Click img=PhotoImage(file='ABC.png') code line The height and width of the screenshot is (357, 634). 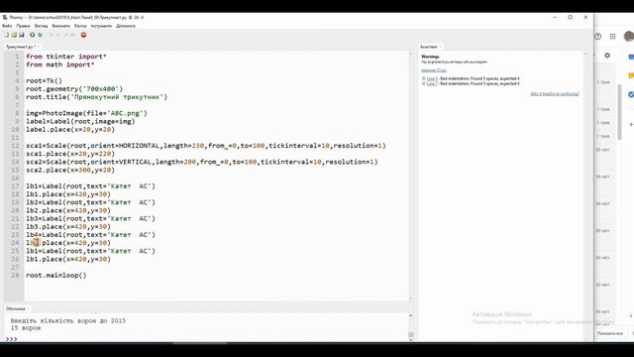pos(86,113)
